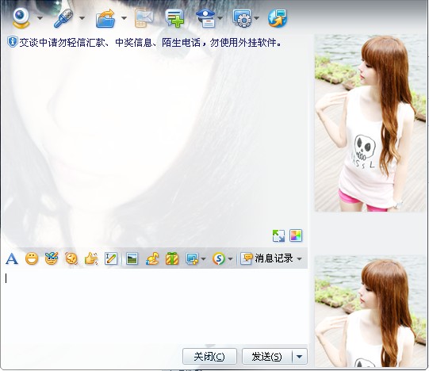The height and width of the screenshot is (371, 429).
Task: Create a discussion group with the plus chat icon
Action: [174, 18]
